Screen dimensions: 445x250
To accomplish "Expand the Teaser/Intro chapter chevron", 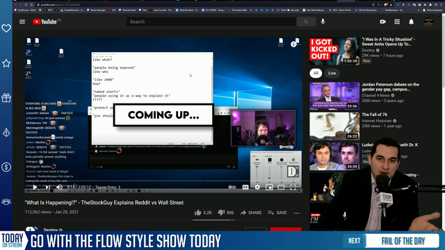I will coord(119,187).
